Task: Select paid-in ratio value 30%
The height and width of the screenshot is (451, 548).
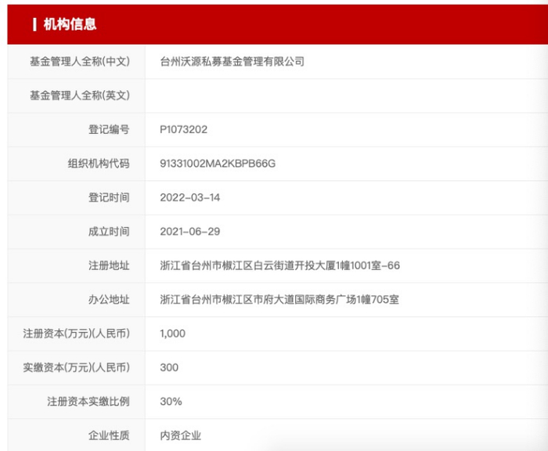Action: (x=171, y=402)
